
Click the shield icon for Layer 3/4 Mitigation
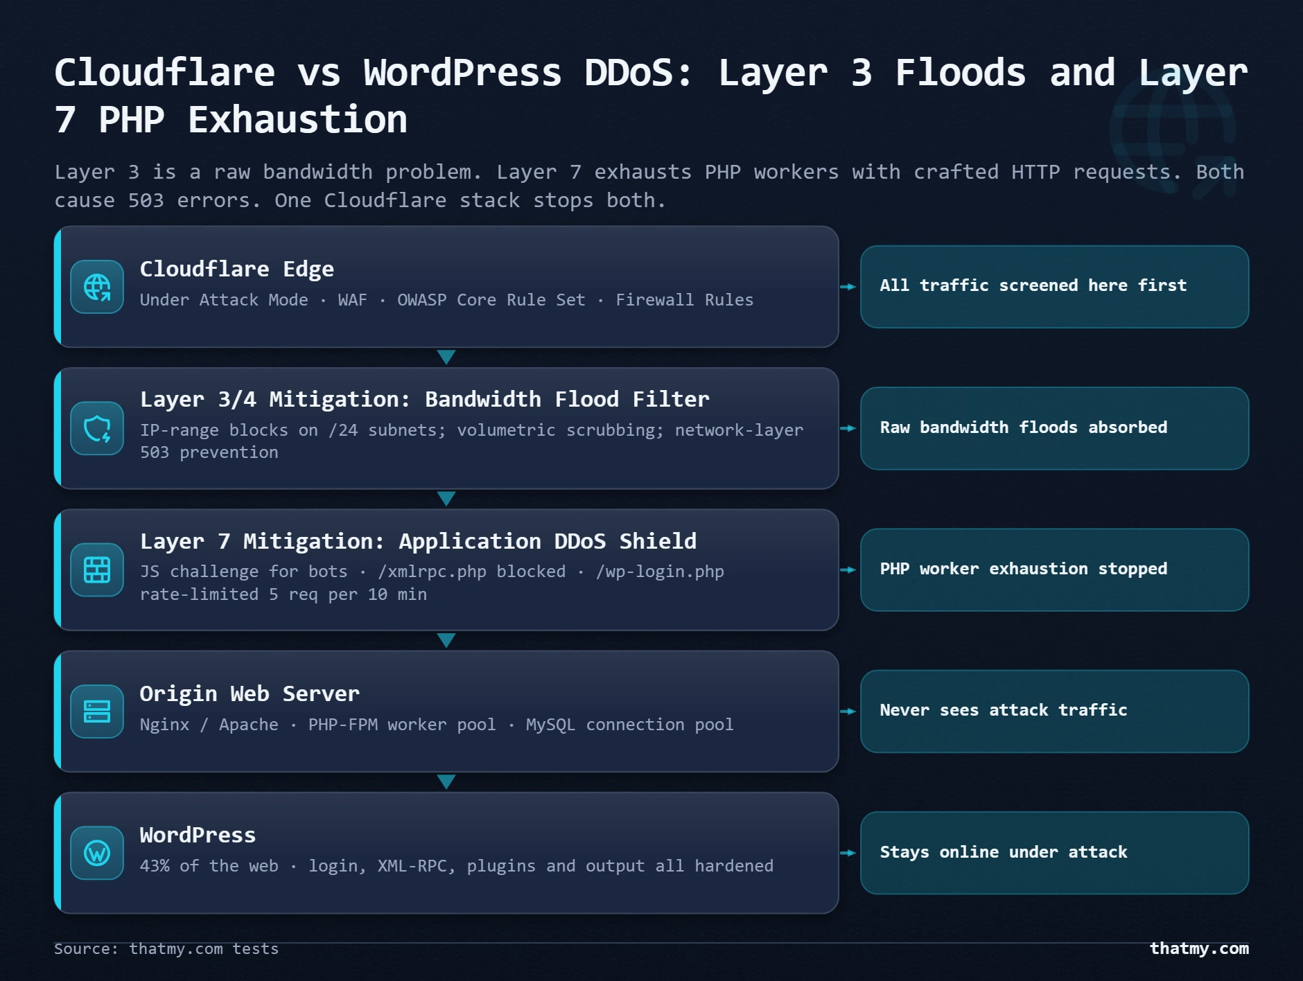97,428
